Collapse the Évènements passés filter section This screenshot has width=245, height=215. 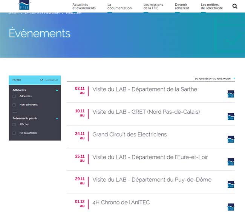57,118
